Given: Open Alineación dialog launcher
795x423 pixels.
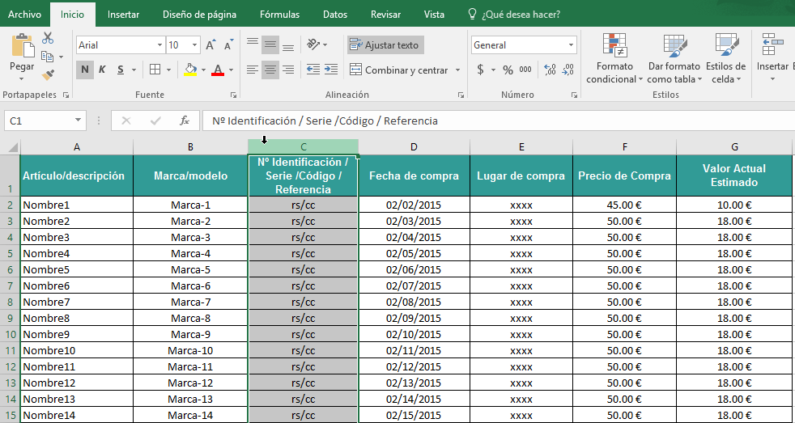Looking at the screenshot, I should 461,95.
